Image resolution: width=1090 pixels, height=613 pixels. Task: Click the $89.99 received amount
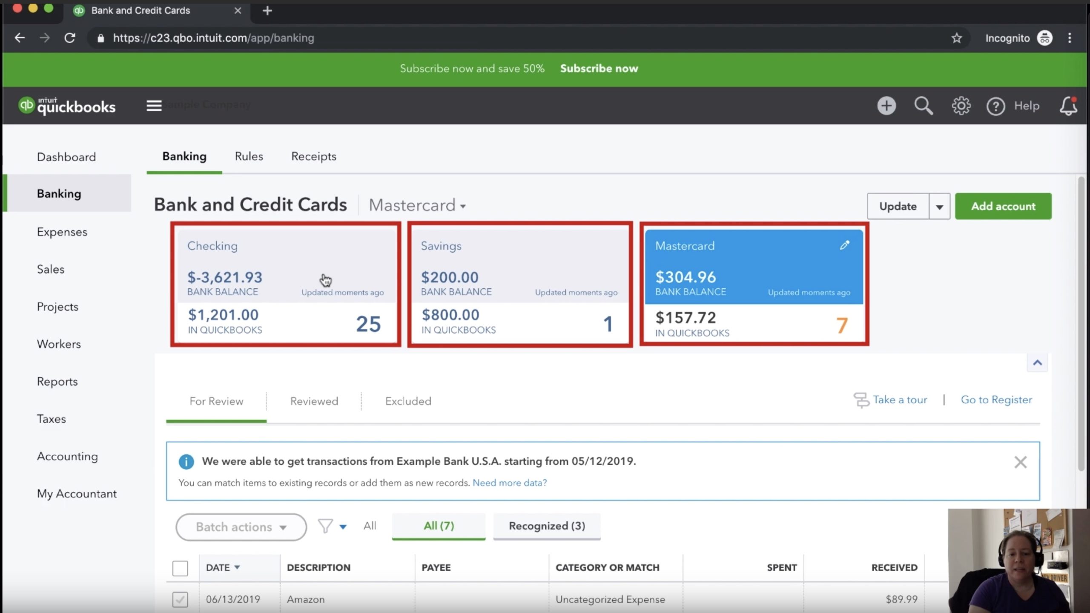(901, 599)
